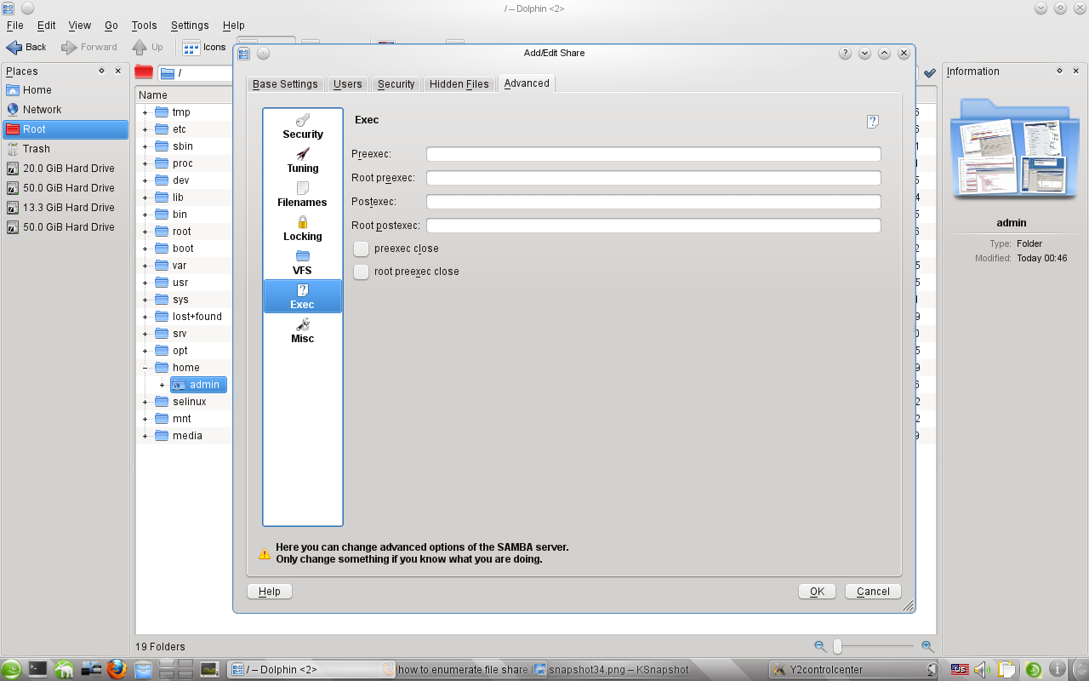
Task: Switch to the Users tab
Action: point(348,84)
